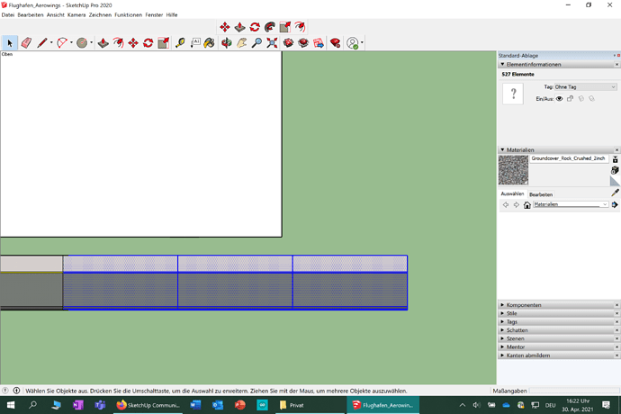Screen dimensions: 621x414
Task: Expand the Mentor panel
Action: click(x=502, y=347)
